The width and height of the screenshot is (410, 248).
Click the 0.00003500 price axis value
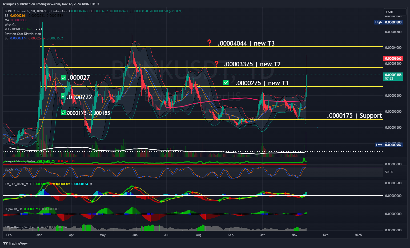(393, 64)
